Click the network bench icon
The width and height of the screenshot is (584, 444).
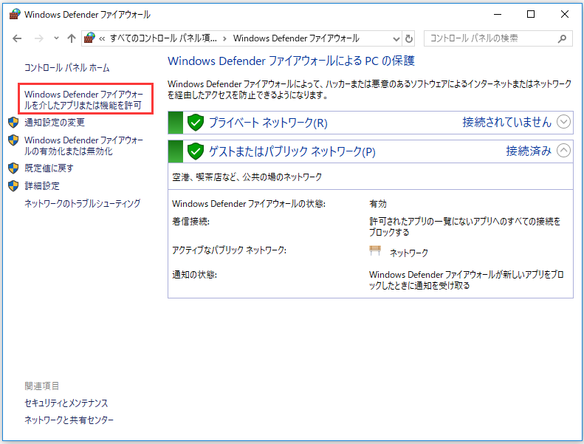click(375, 250)
